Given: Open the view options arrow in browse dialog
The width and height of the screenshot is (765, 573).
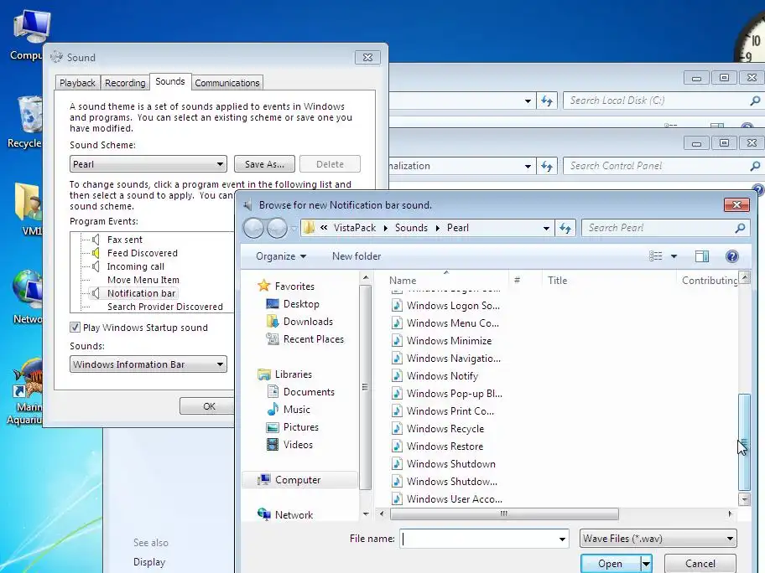Looking at the screenshot, I should click(674, 256).
